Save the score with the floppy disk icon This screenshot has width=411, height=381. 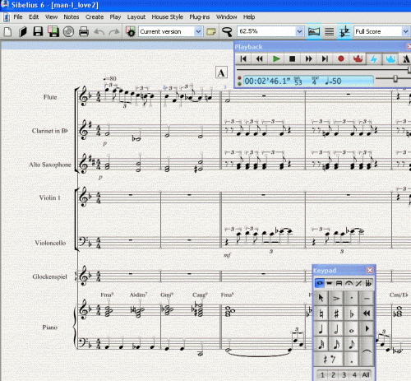click(x=38, y=32)
